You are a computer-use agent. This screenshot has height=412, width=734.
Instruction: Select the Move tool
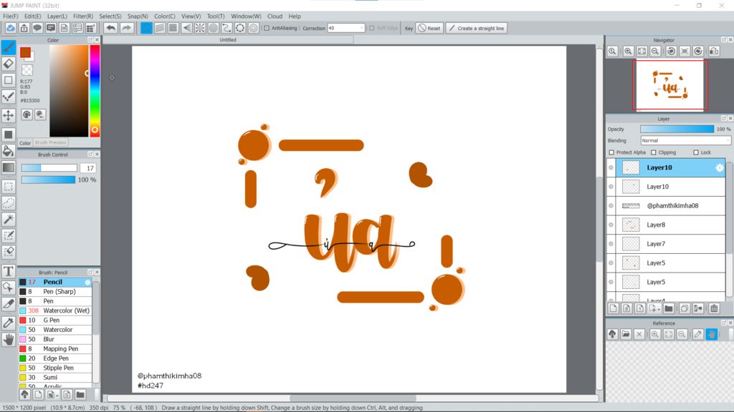pyautogui.click(x=9, y=115)
